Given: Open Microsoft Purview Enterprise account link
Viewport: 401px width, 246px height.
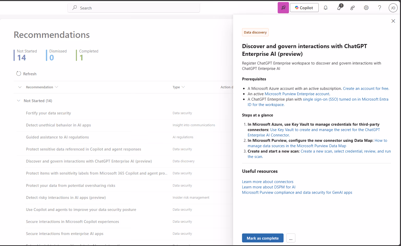Looking at the screenshot, I should 297,94.
